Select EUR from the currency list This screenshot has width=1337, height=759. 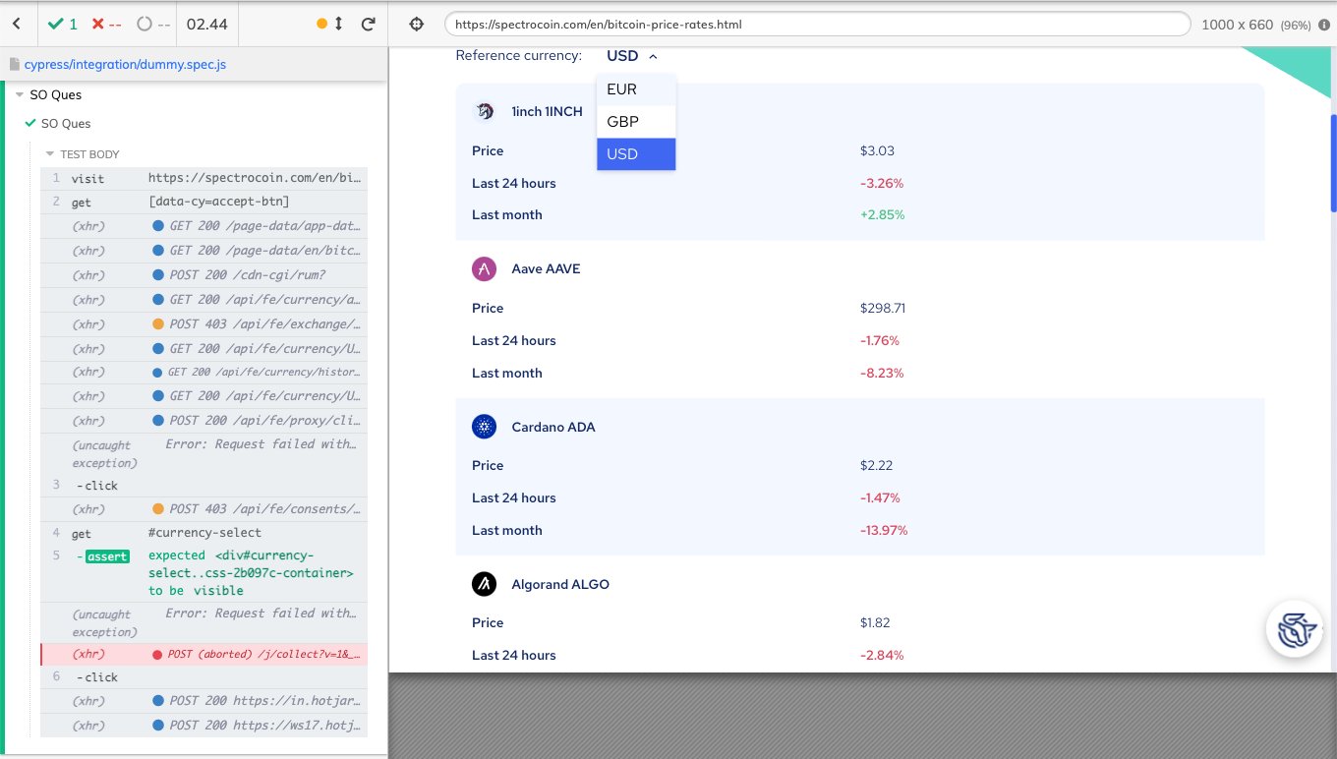point(636,89)
